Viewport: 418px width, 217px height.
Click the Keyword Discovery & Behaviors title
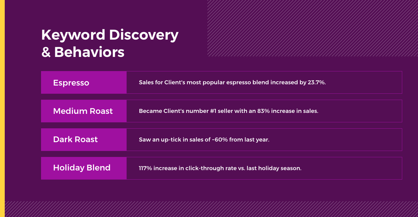pos(110,43)
